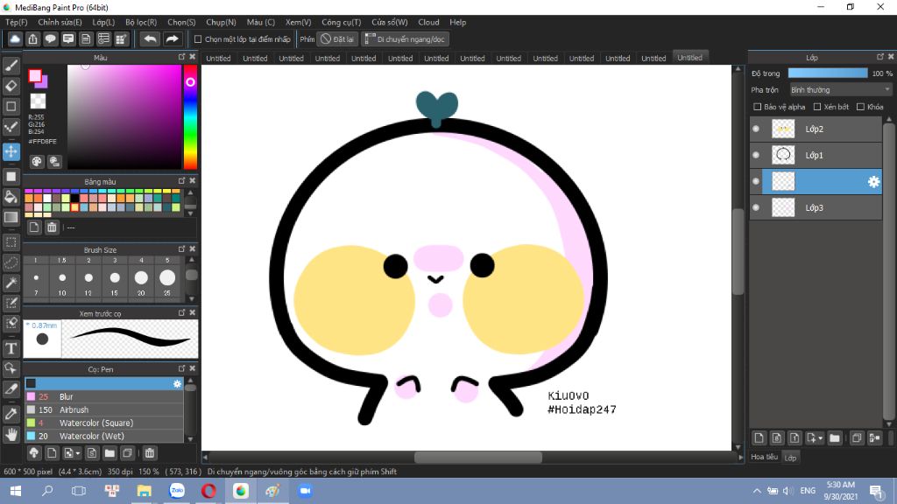Switch to the Hoa tiêu navigator tab
This screenshot has height=504, width=897.
click(x=764, y=457)
